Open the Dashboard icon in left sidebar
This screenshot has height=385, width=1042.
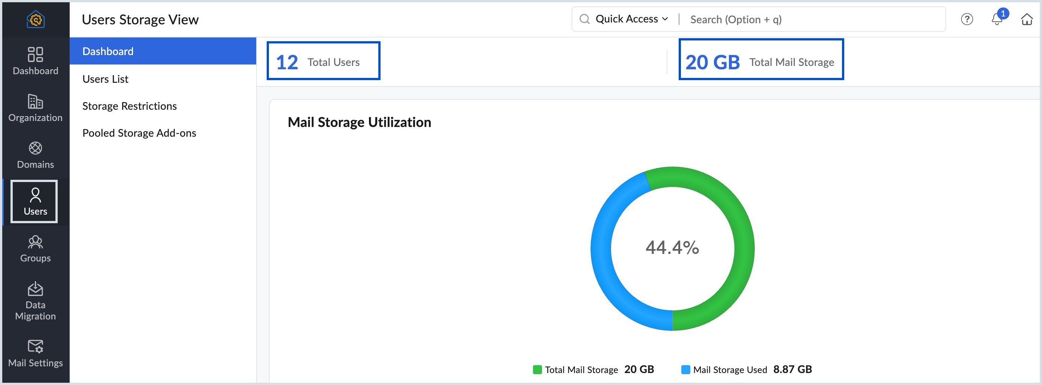[35, 55]
